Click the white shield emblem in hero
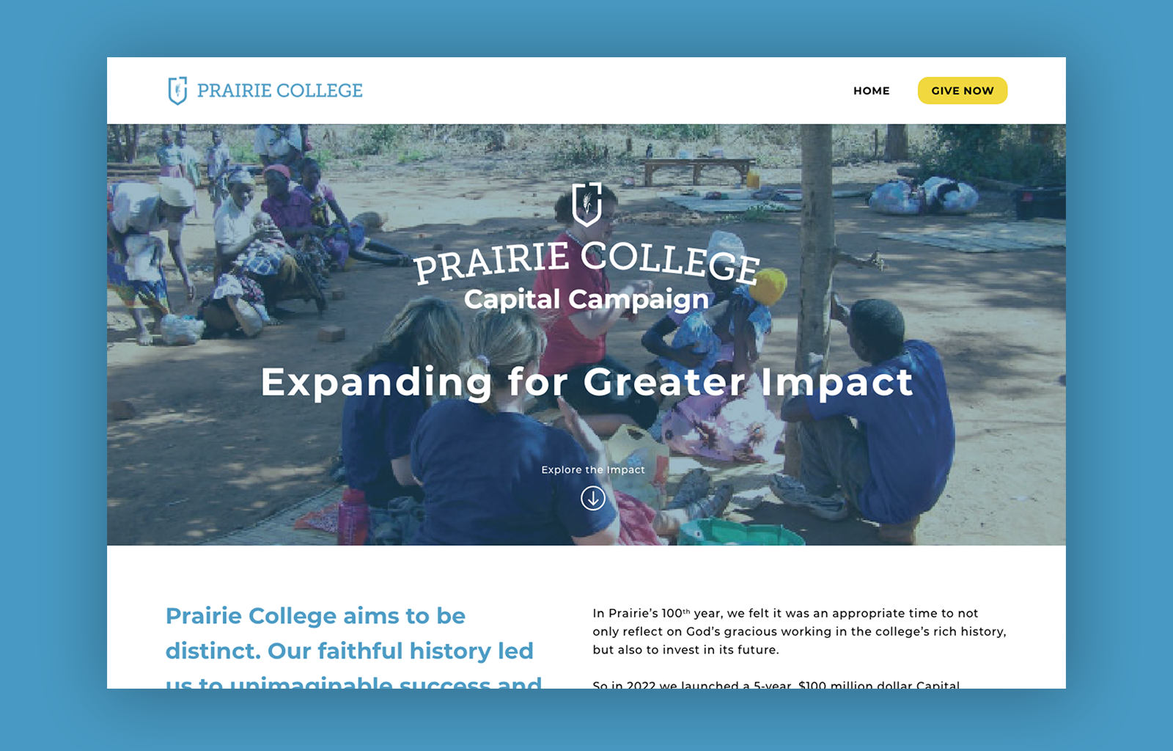This screenshot has height=751, width=1173. point(586,204)
